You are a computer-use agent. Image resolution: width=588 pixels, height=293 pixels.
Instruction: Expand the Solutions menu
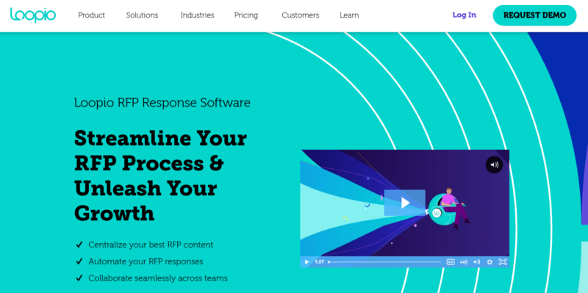click(142, 15)
